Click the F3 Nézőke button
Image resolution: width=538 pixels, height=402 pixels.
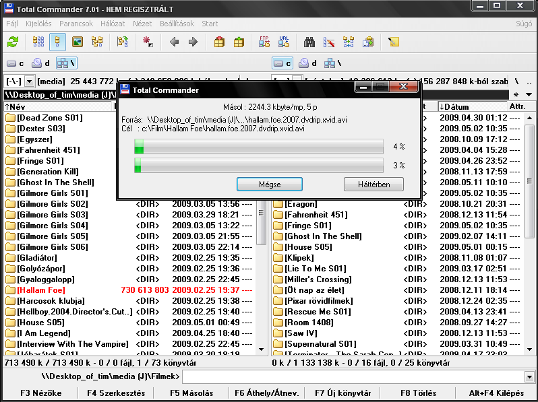click(x=41, y=393)
